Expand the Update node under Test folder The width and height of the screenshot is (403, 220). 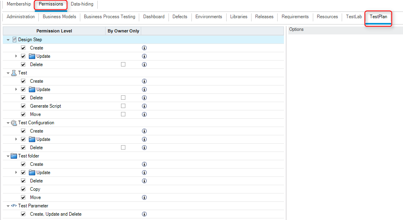pos(16,173)
